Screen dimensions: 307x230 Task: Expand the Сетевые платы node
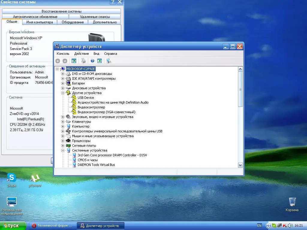(x=63, y=146)
